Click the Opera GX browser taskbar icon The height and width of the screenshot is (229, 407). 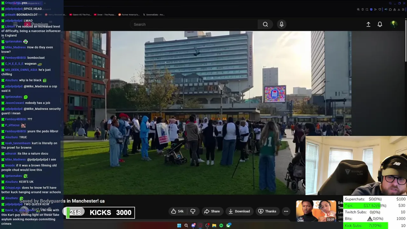pos(200,226)
